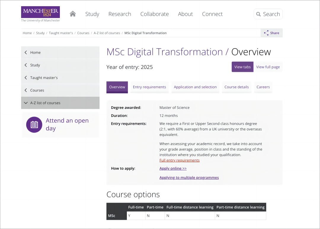Click the back chevron beside sidebar Courses
The height and width of the screenshot is (229, 320).
tap(26, 90)
